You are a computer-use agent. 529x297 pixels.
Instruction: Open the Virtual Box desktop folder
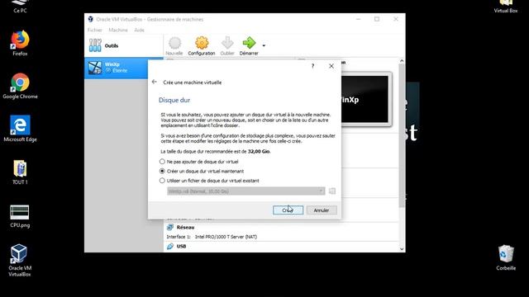tap(506, 6)
